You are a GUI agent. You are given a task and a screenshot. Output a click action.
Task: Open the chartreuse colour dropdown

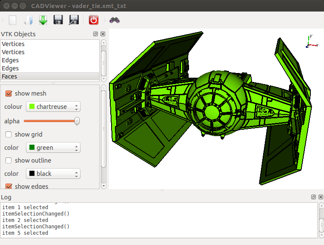pyautogui.click(x=53, y=107)
